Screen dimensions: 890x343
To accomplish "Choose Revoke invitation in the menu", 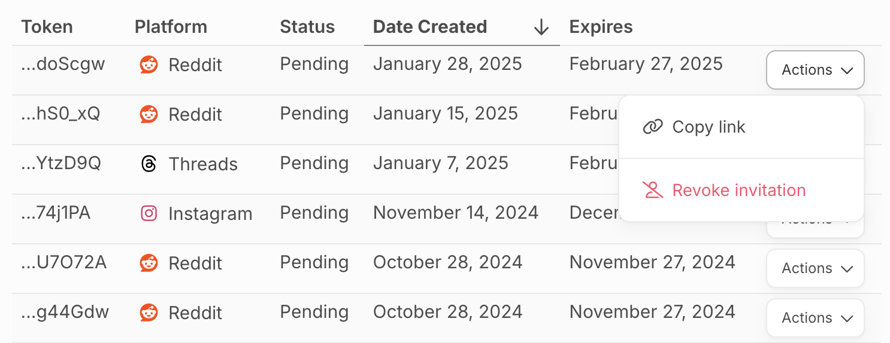I will tap(738, 191).
